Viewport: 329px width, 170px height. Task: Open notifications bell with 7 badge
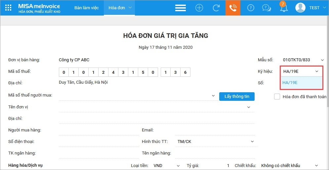point(284,7)
